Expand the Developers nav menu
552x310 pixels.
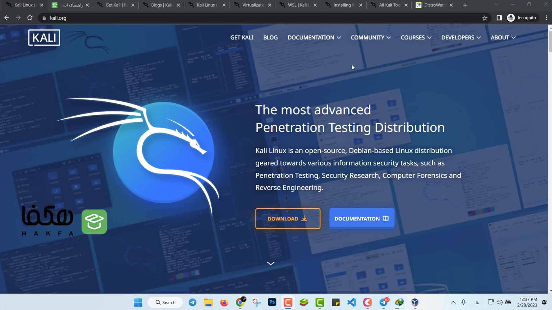pyautogui.click(x=461, y=38)
